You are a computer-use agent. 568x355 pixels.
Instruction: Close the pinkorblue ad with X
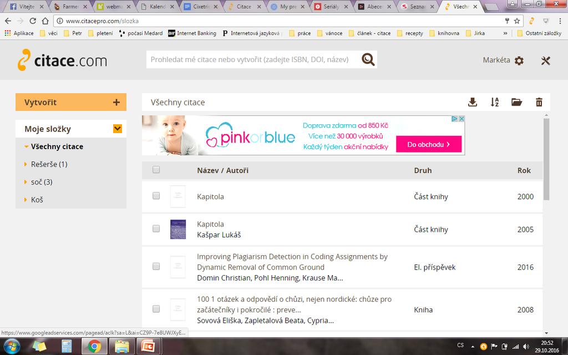[x=461, y=119]
